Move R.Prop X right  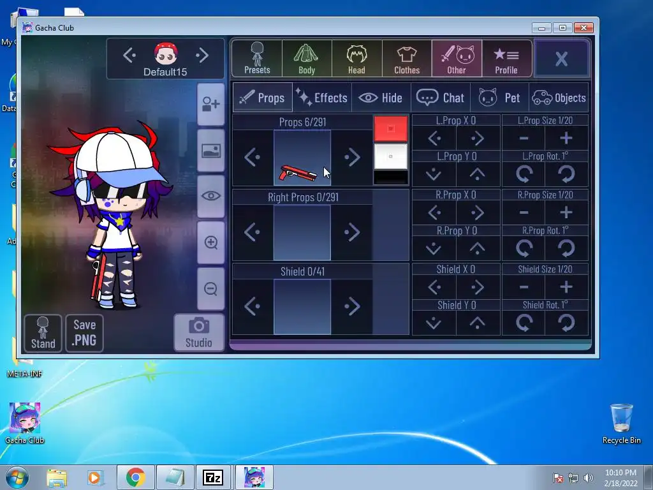coord(478,212)
